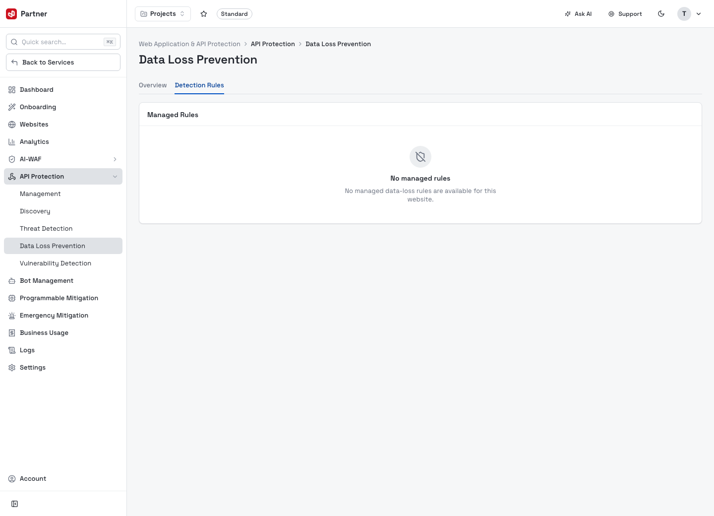Screen dimensions: 714x516
Task: Select the Detection Rules tab
Action: [199, 85]
